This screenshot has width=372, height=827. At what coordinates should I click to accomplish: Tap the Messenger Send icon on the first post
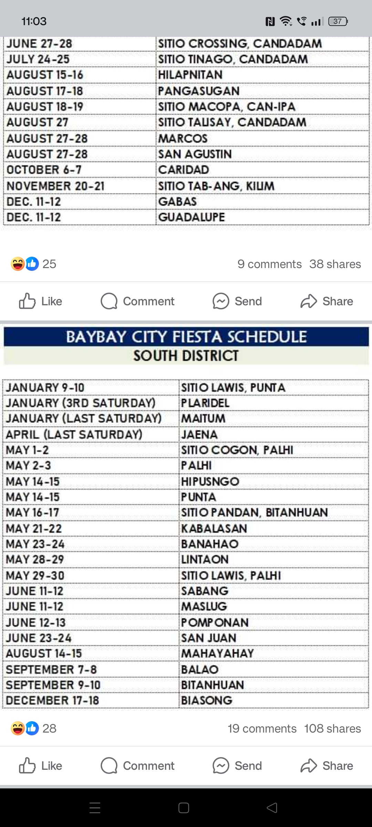tap(220, 301)
